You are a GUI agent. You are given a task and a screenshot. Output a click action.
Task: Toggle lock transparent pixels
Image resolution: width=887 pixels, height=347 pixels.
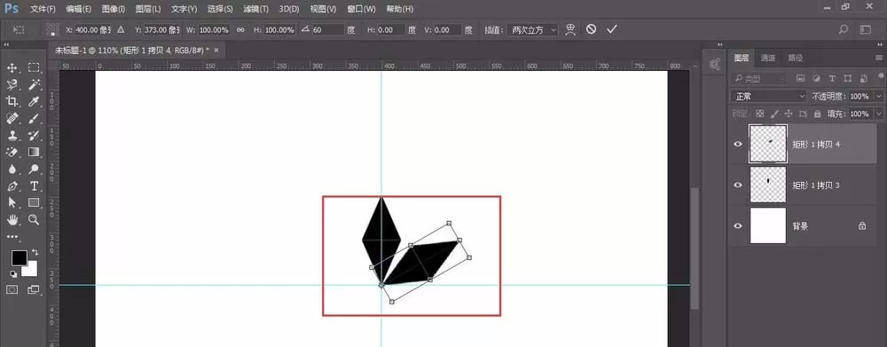tap(760, 114)
